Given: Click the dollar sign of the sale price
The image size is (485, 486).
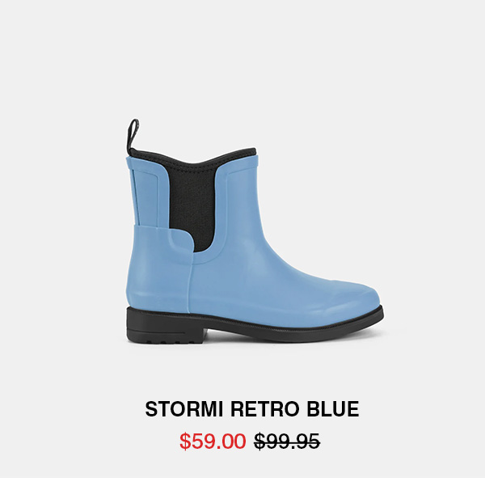Looking at the screenshot, I should [185, 441].
